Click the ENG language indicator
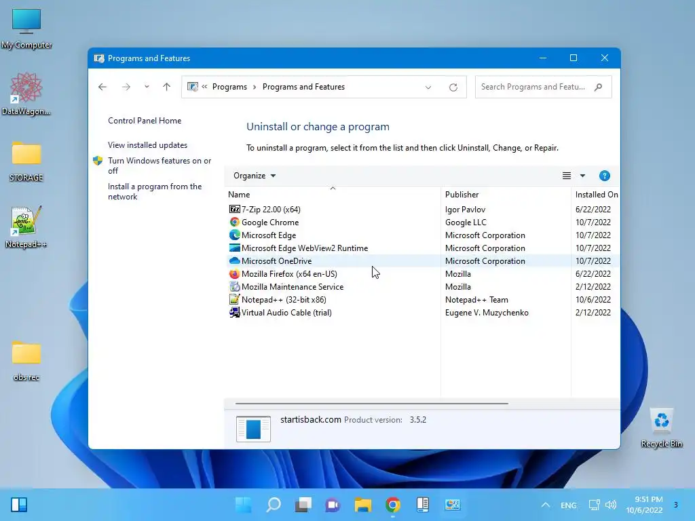This screenshot has height=521, width=695. coord(569,505)
